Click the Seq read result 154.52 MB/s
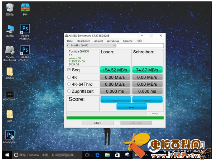Image resolution: width=212 pixels, height=160 pixels. point(115,70)
